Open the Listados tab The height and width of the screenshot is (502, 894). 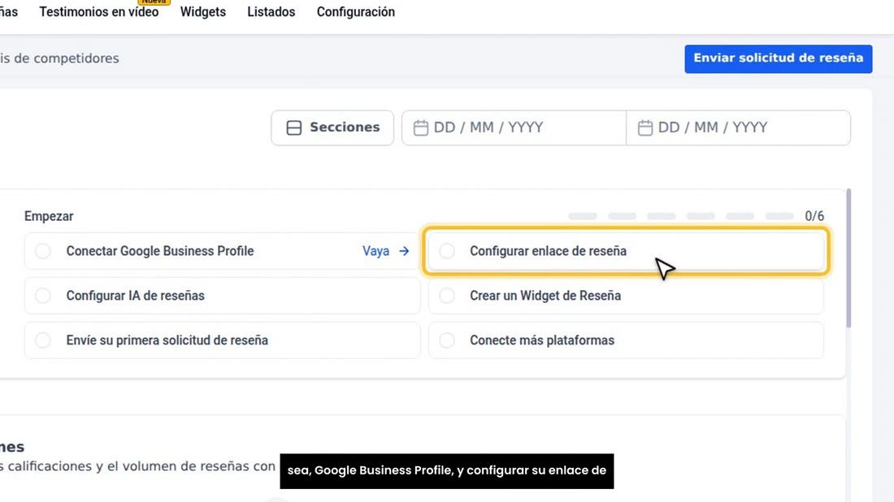point(271,12)
